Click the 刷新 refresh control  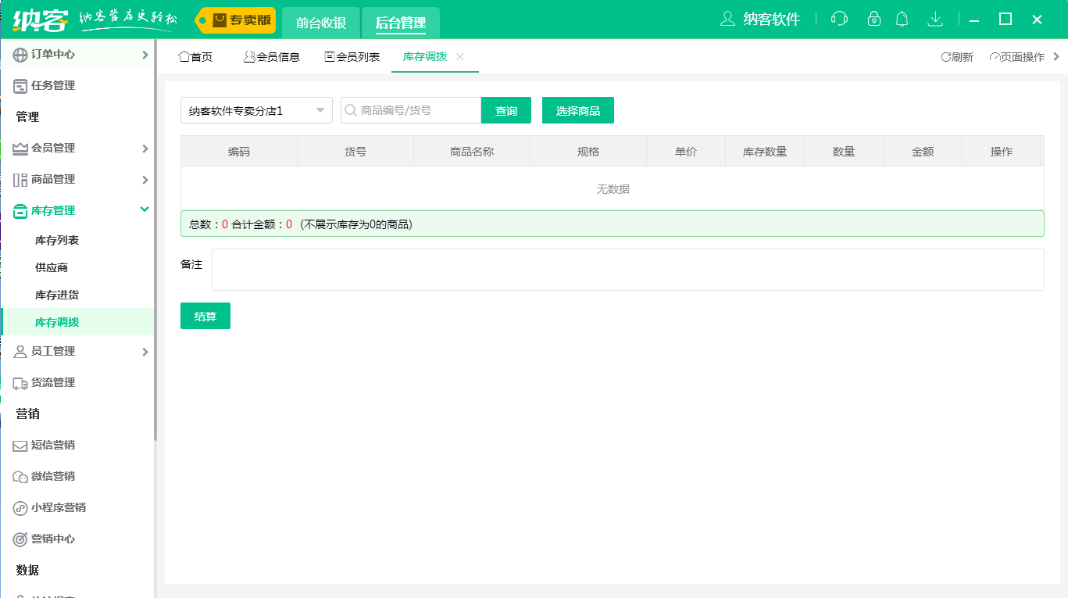(x=956, y=56)
